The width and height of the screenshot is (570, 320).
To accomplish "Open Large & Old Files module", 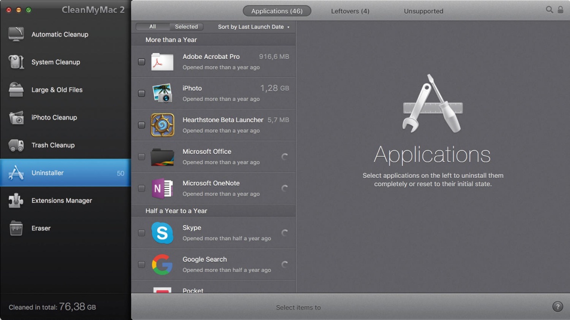I will tap(66, 90).
